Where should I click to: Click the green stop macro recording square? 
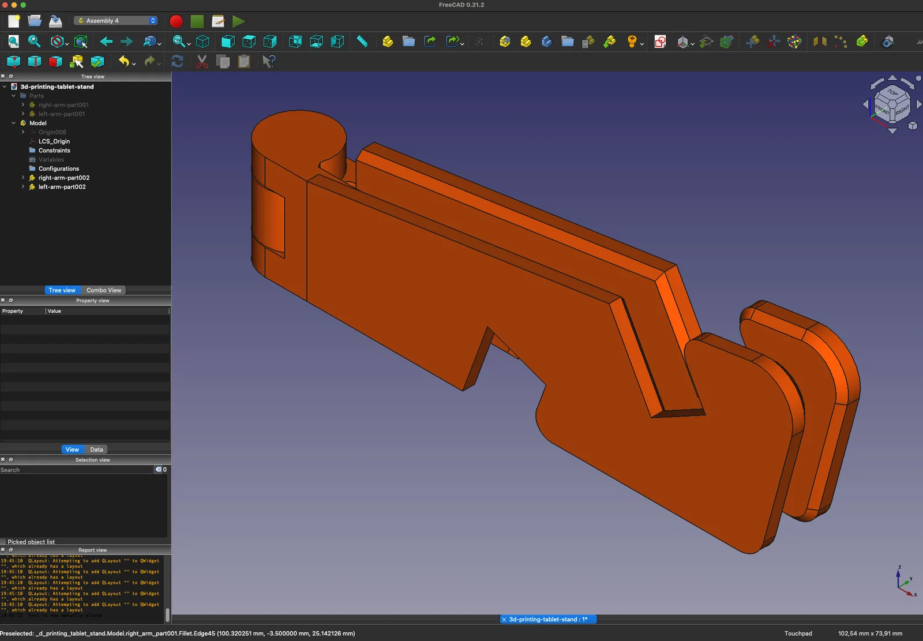click(x=197, y=21)
